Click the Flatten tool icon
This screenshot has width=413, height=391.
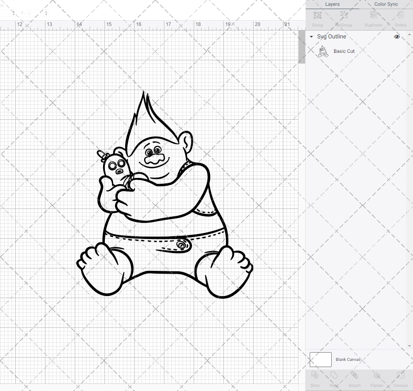click(377, 375)
